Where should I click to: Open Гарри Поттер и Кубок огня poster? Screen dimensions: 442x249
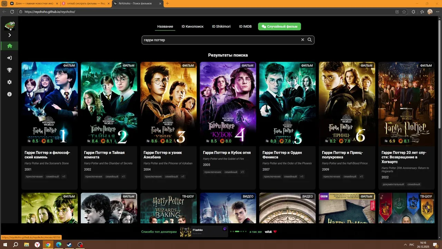coord(228,104)
